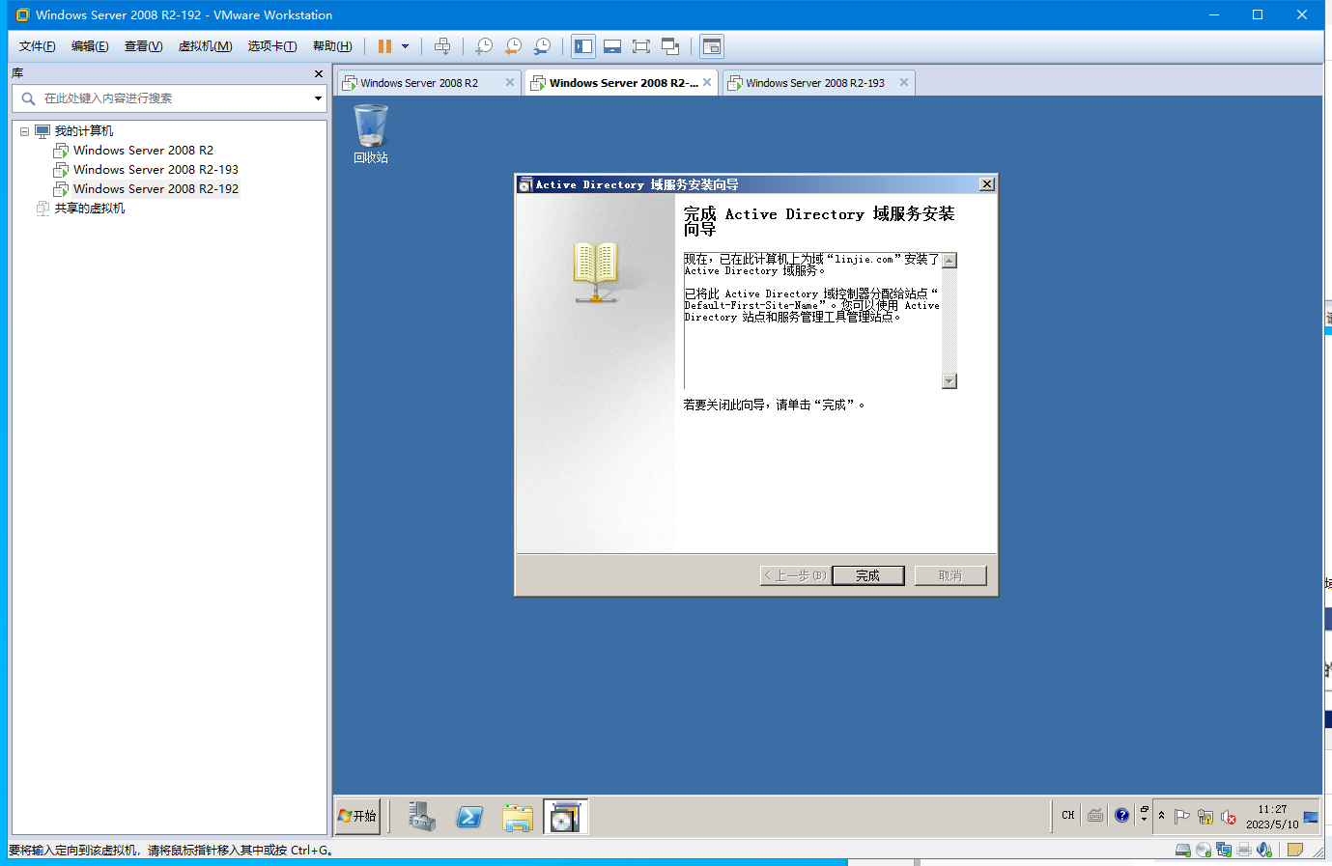The image size is (1332, 866).
Task: Click the network adapter status icon
Action: pos(1224,850)
